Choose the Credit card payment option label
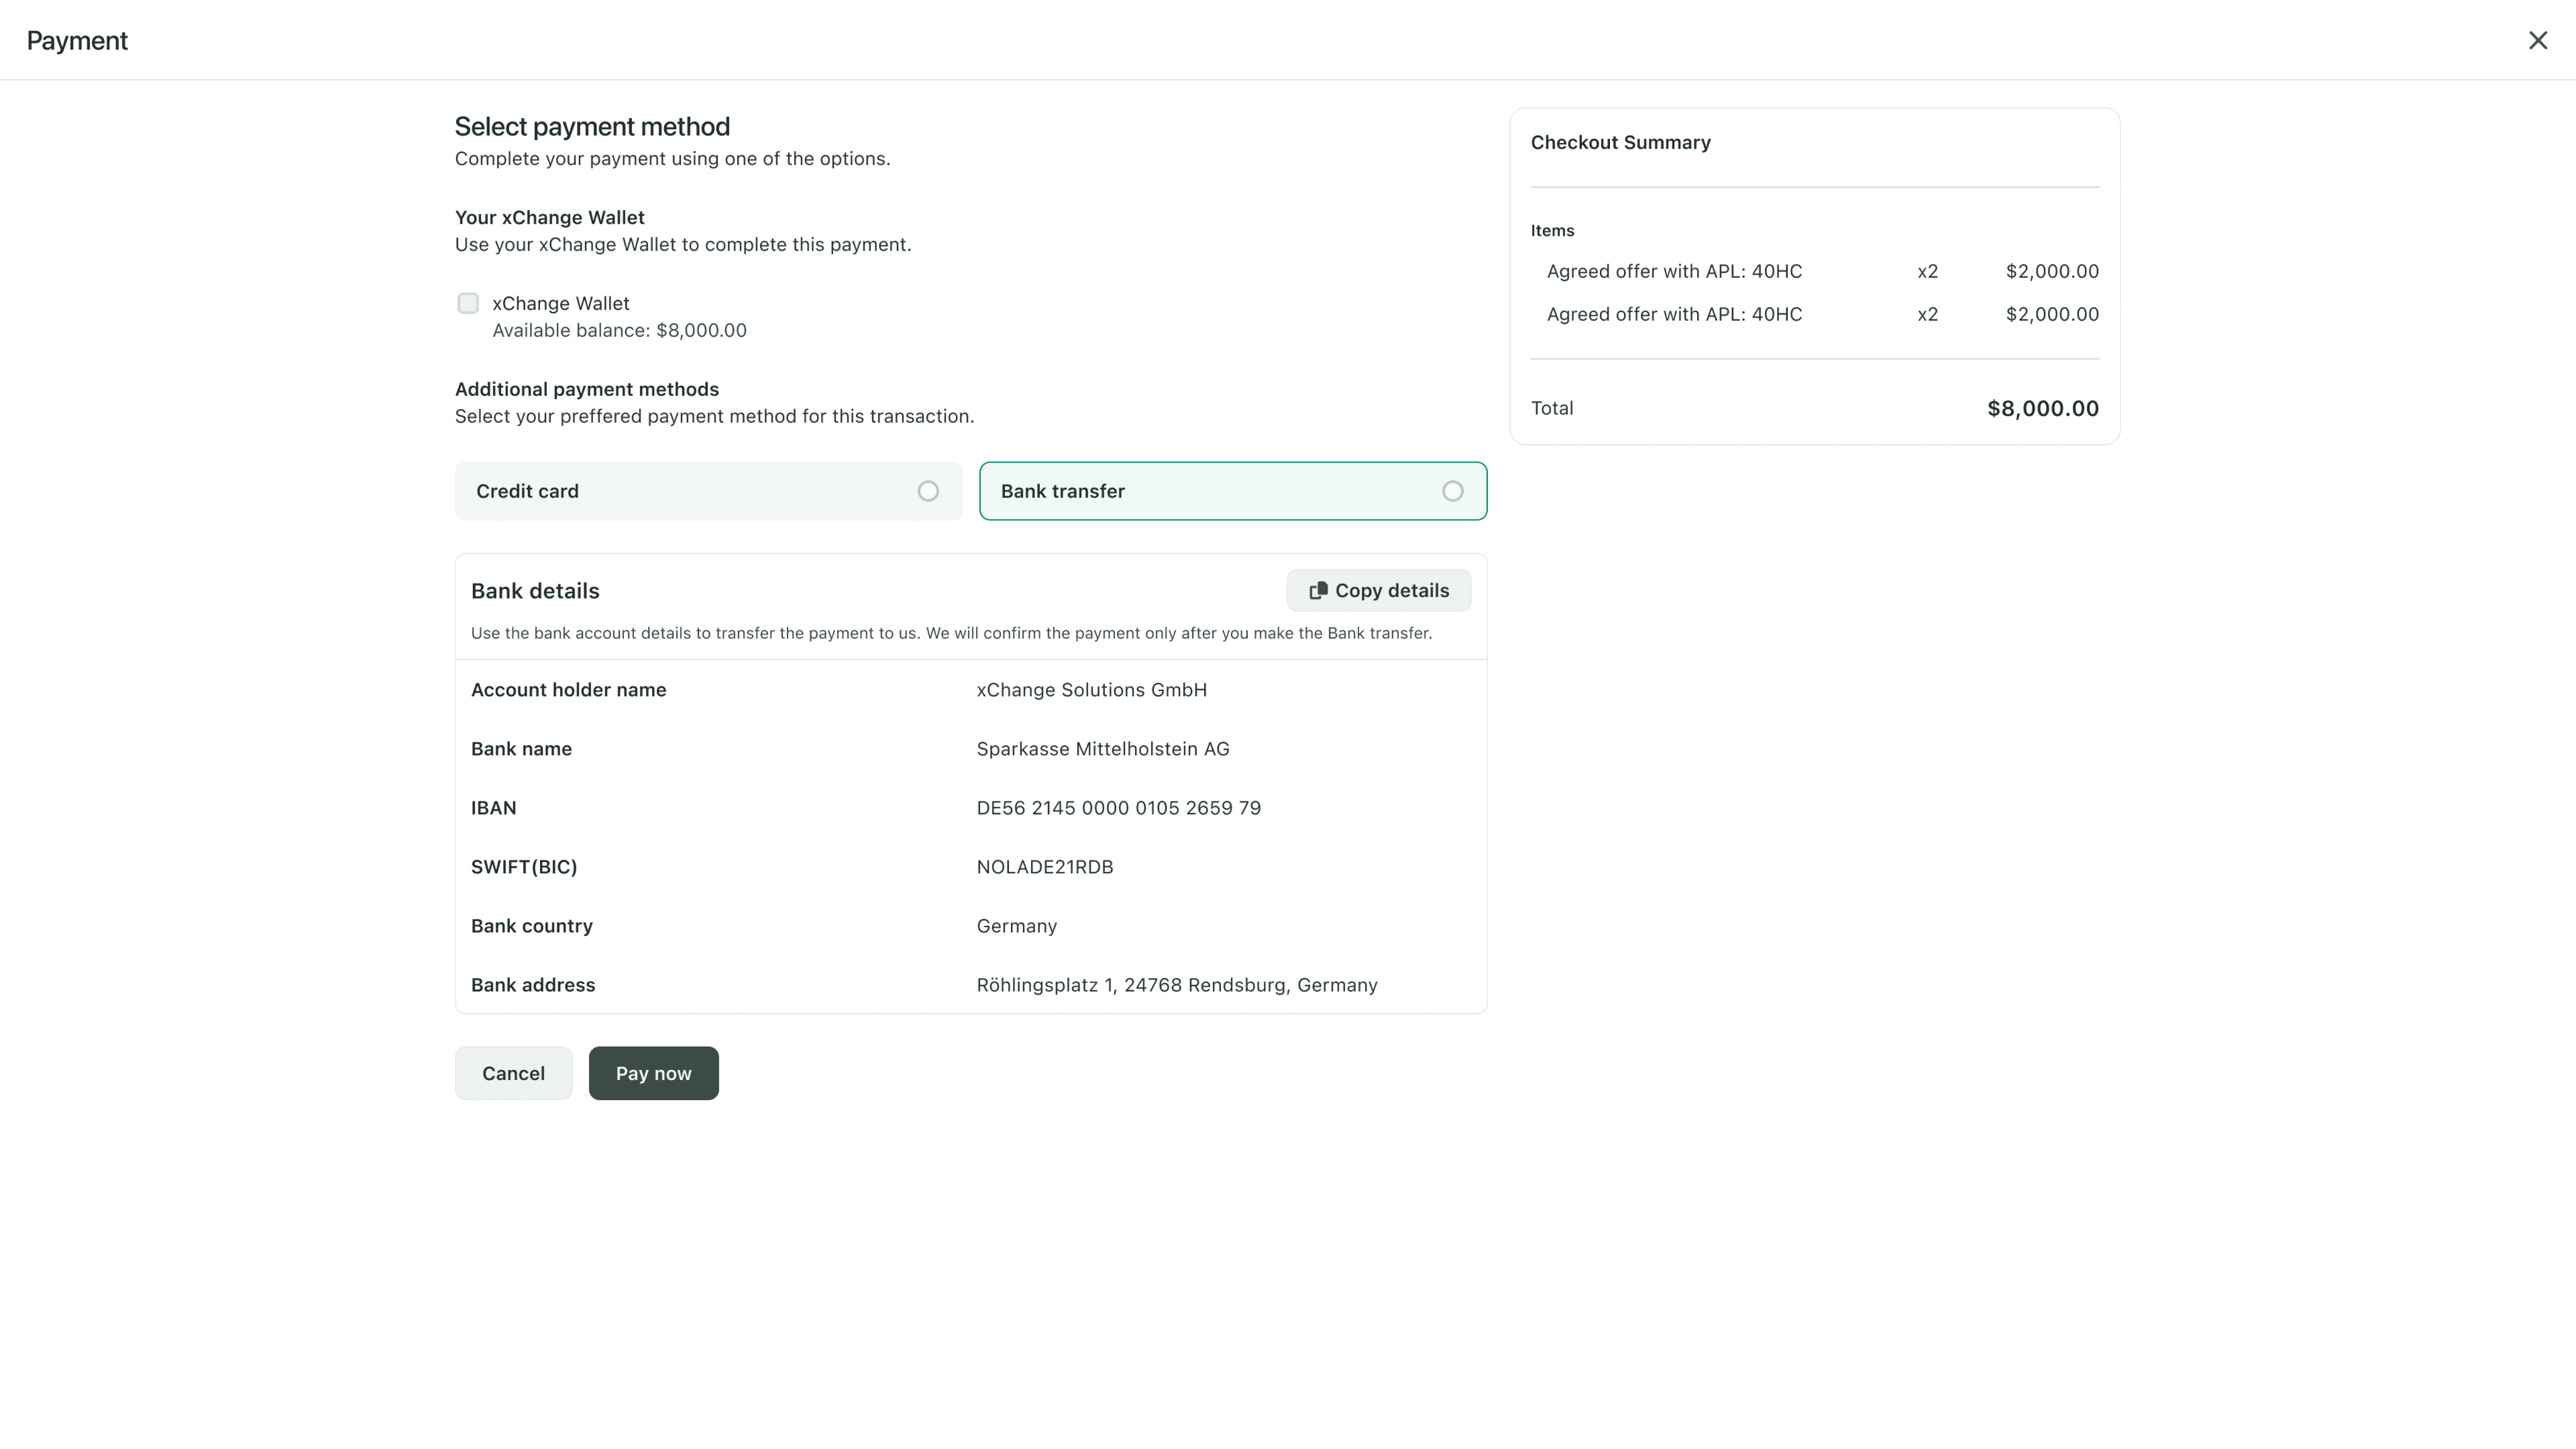Viewport: 2576px width, 1449px height. [x=527, y=491]
